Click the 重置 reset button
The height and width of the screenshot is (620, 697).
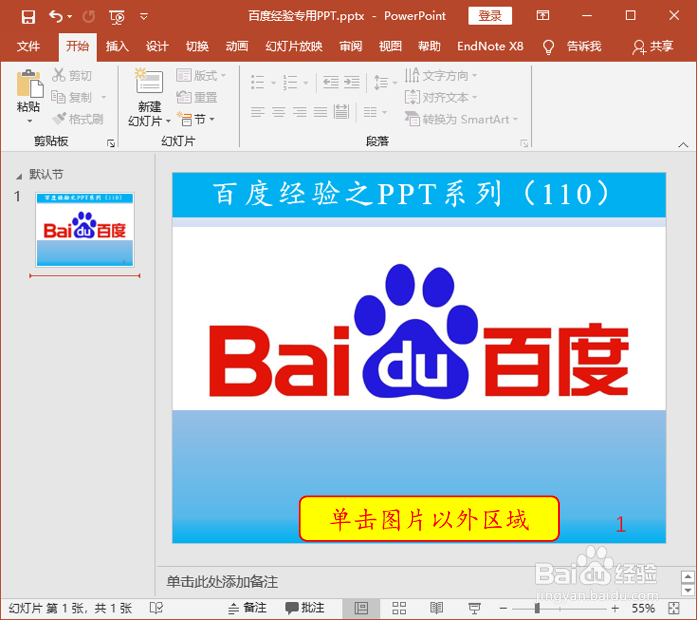pos(197,97)
